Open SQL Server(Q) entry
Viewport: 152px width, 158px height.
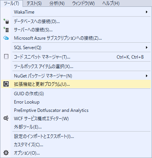(x=76, y=48)
